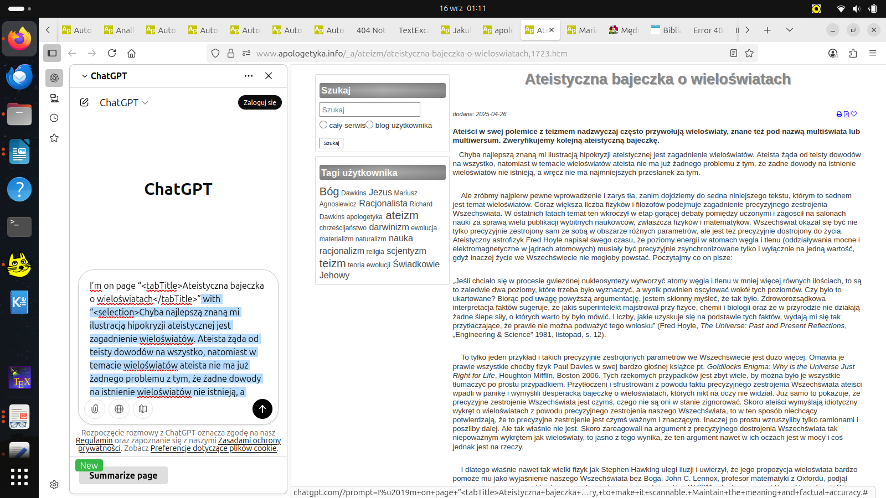Open the list all tabs dropdown
This screenshot has height=498, width=886.
pyautogui.click(x=790, y=30)
